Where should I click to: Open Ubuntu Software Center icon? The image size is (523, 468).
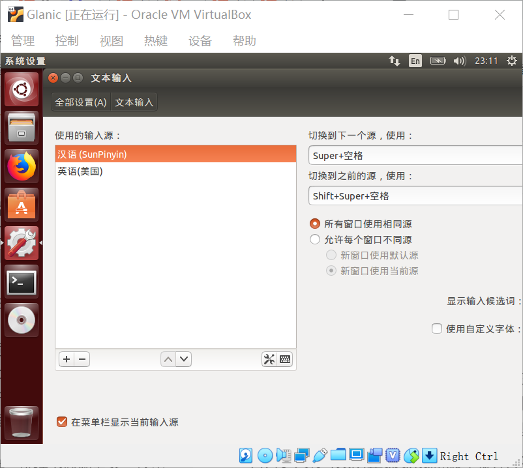[22, 205]
